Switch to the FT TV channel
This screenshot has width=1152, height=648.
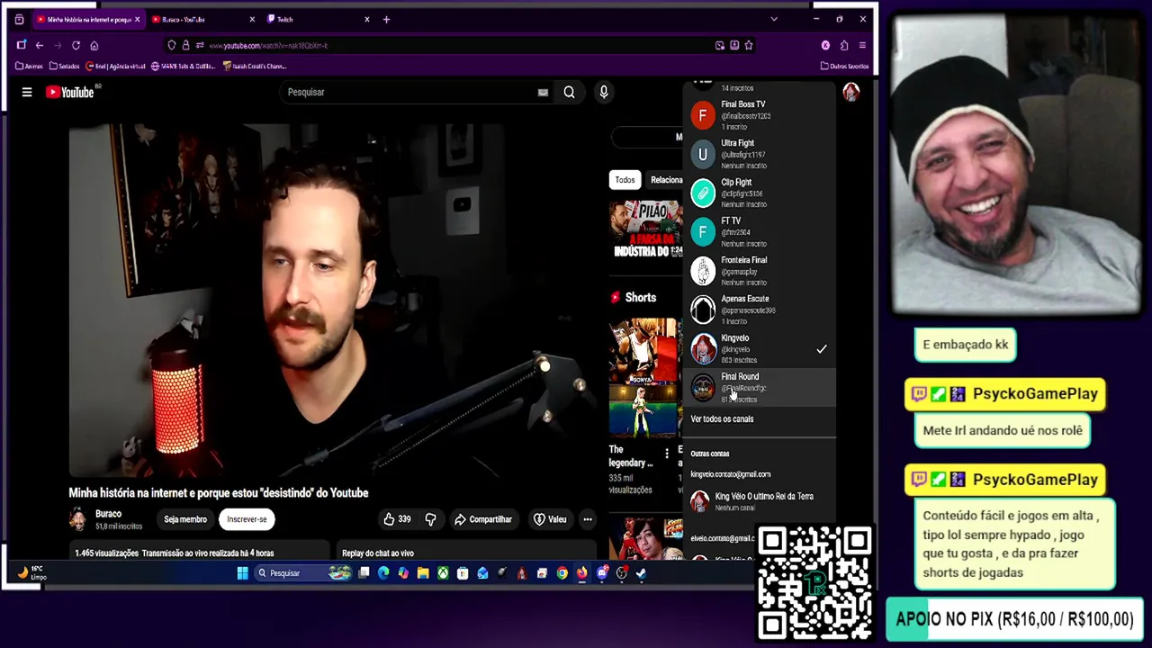[759, 232]
